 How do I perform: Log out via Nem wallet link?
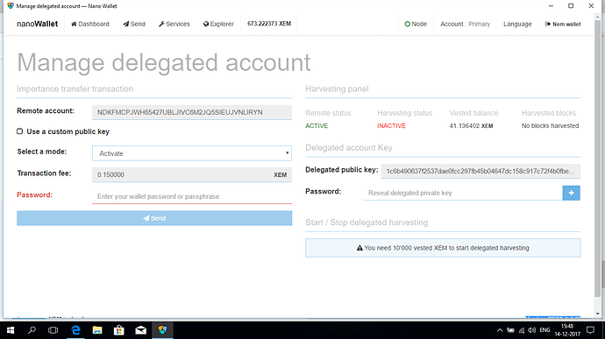[x=562, y=24]
